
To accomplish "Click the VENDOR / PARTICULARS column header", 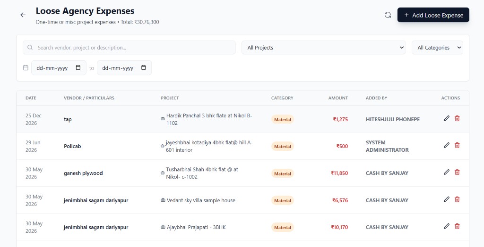I will [89, 98].
